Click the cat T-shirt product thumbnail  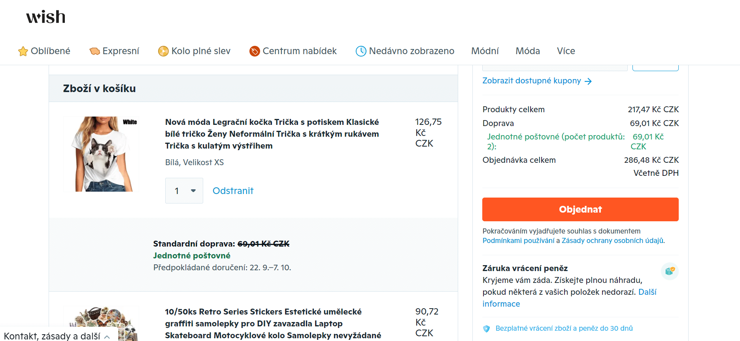click(101, 154)
